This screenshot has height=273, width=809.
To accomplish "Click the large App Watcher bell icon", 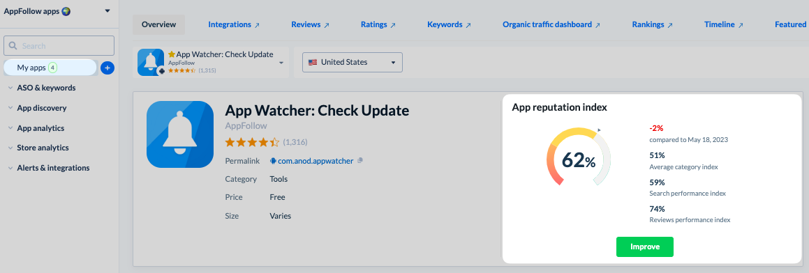I will tap(180, 134).
